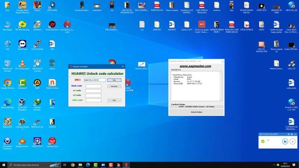Click the upload arrow button in 360 widget
Viewport: 299px width, 168px height.
pos(292,141)
